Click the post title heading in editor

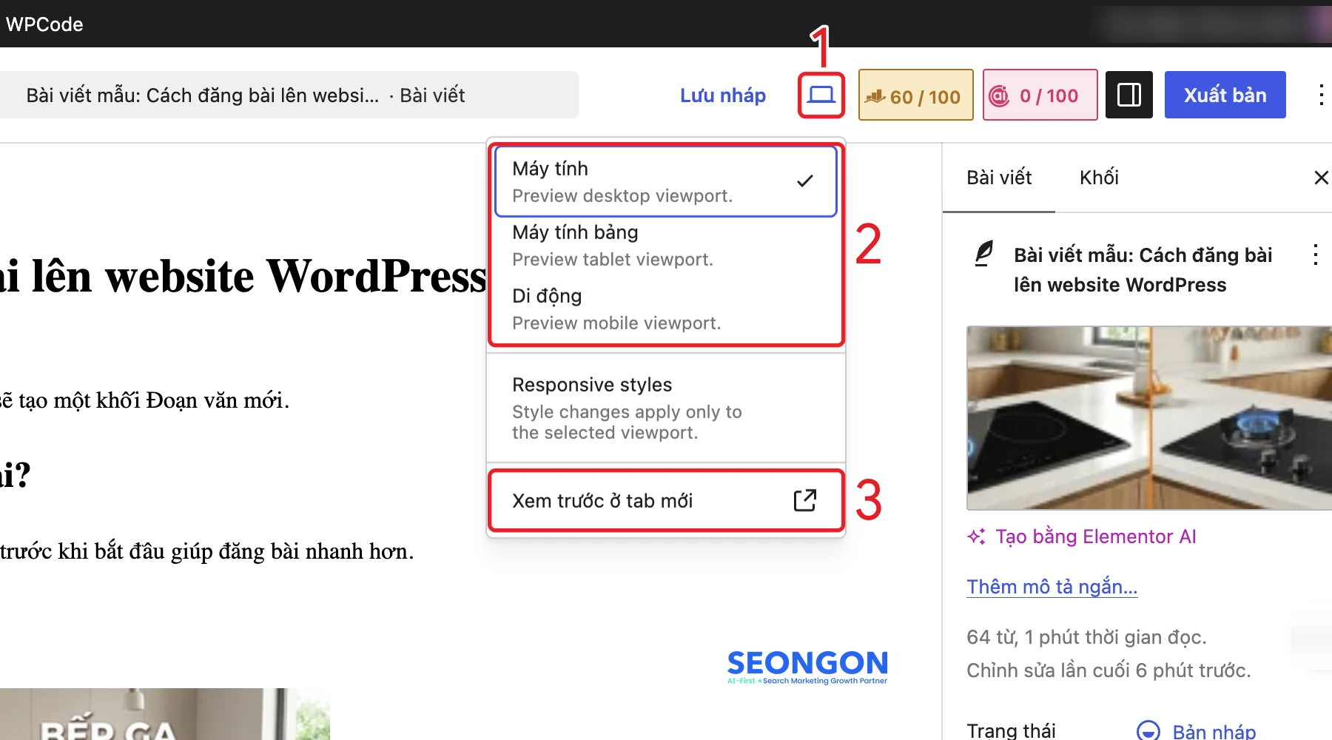(243, 276)
